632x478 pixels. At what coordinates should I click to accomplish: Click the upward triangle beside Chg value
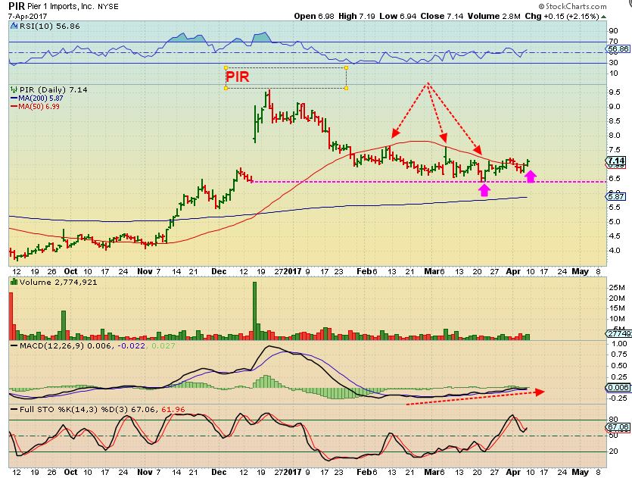603,17
